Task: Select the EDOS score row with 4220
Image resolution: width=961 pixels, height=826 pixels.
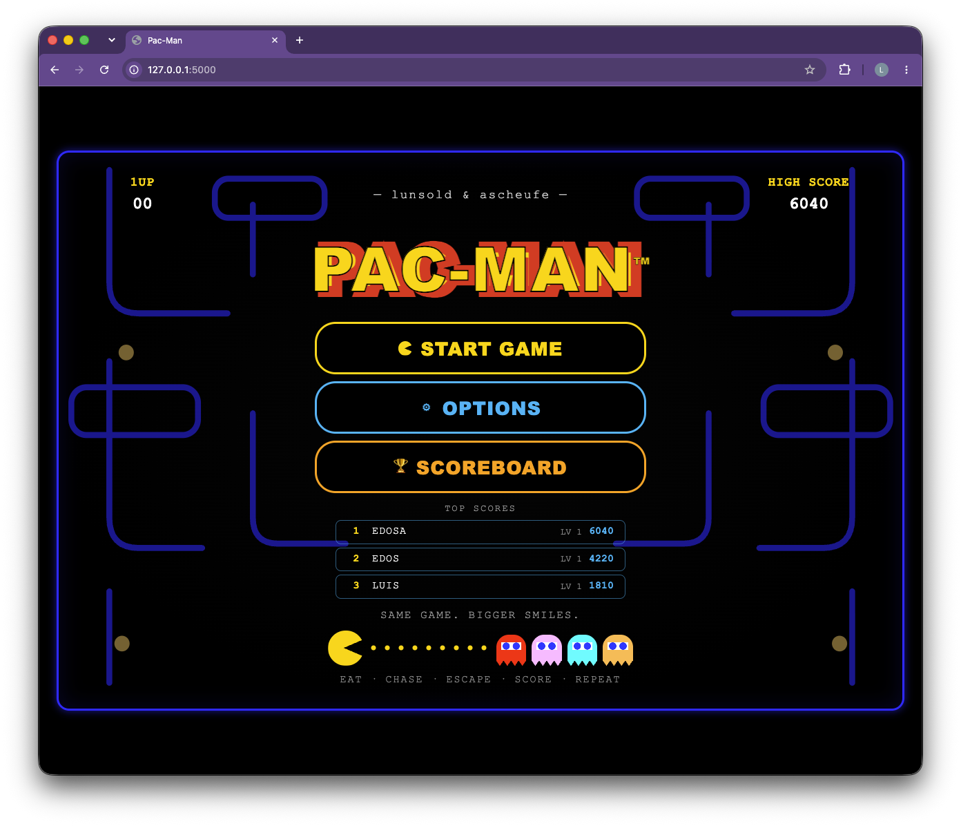Action: coord(480,559)
